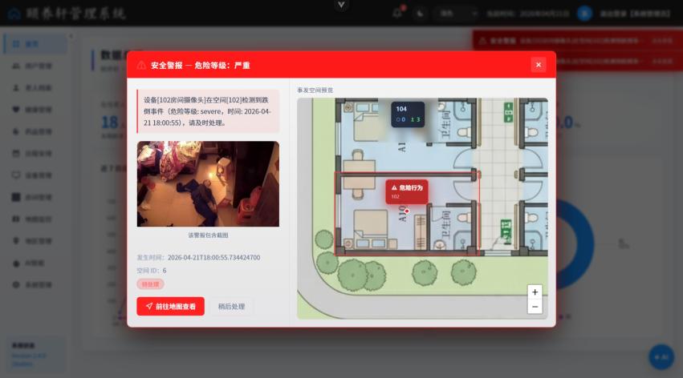Click the user avatar in top bar

[x=584, y=14]
